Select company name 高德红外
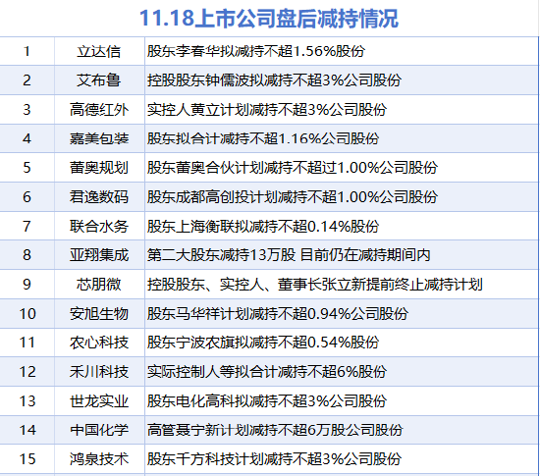 (99, 110)
